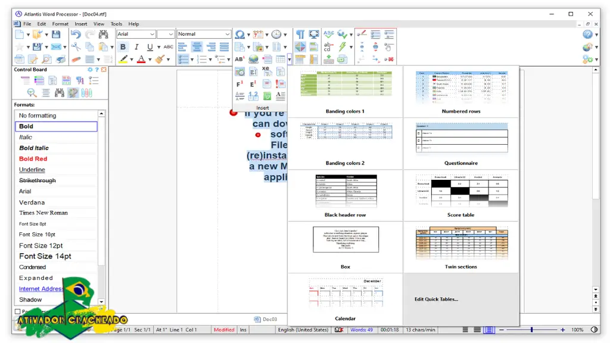
Task: Open the font name combo box showing Arial
Action: [x=136, y=34]
